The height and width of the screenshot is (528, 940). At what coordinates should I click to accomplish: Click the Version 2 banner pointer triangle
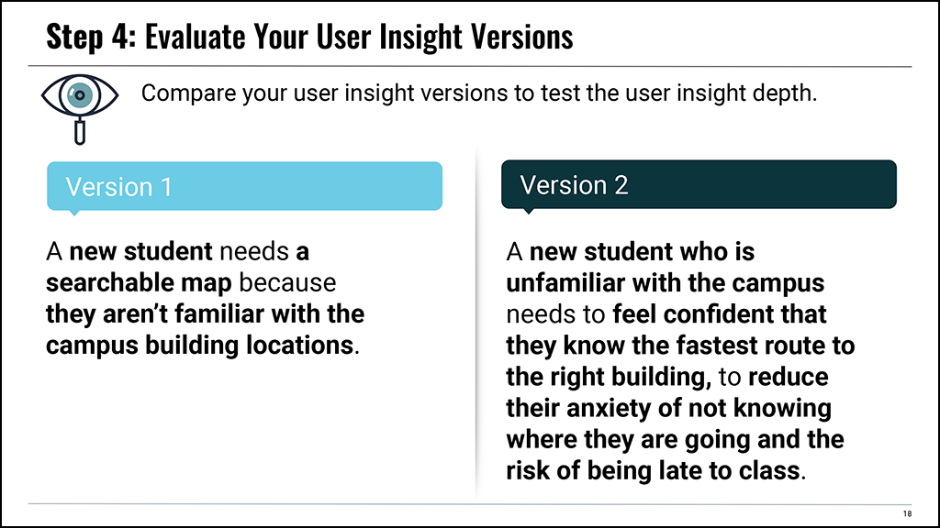(528, 211)
